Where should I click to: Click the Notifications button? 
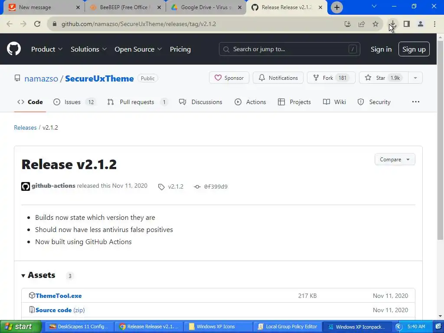(x=278, y=78)
